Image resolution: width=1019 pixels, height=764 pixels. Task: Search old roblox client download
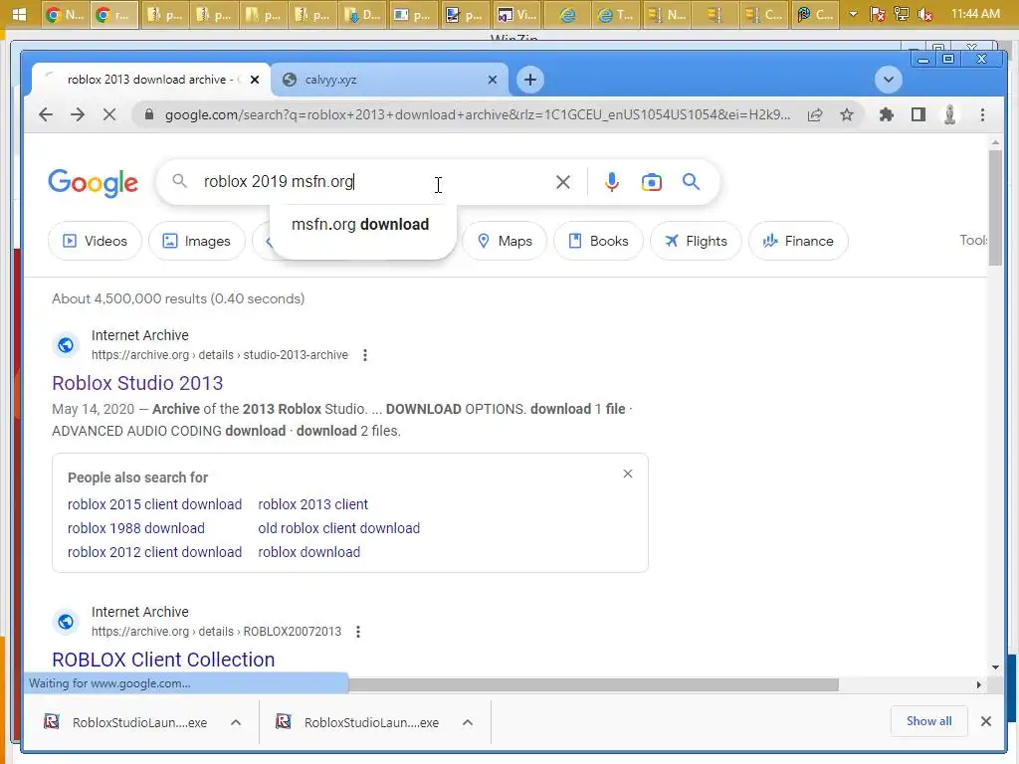pos(338,528)
